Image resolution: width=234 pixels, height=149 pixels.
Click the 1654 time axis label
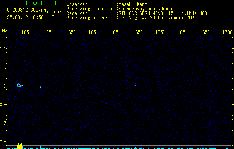click(93, 32)
